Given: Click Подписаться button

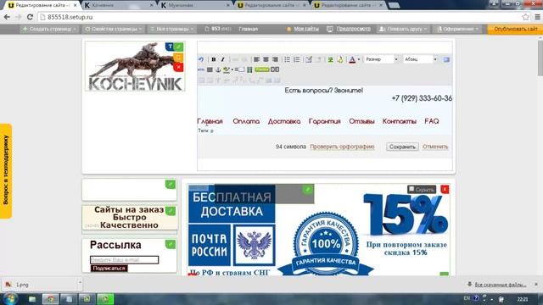Looking at the screenshot, I should pos(109,269).
